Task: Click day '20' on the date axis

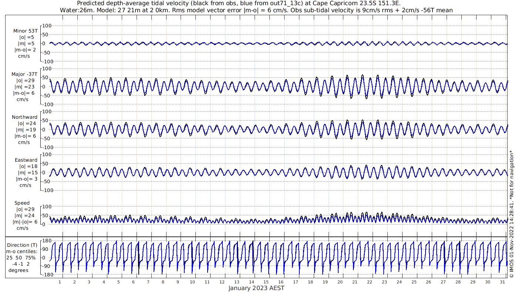Action: tap(340, 282)
